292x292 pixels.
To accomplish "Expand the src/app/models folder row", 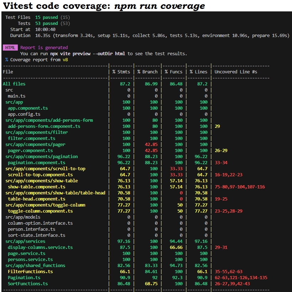I will coord(22,217).
